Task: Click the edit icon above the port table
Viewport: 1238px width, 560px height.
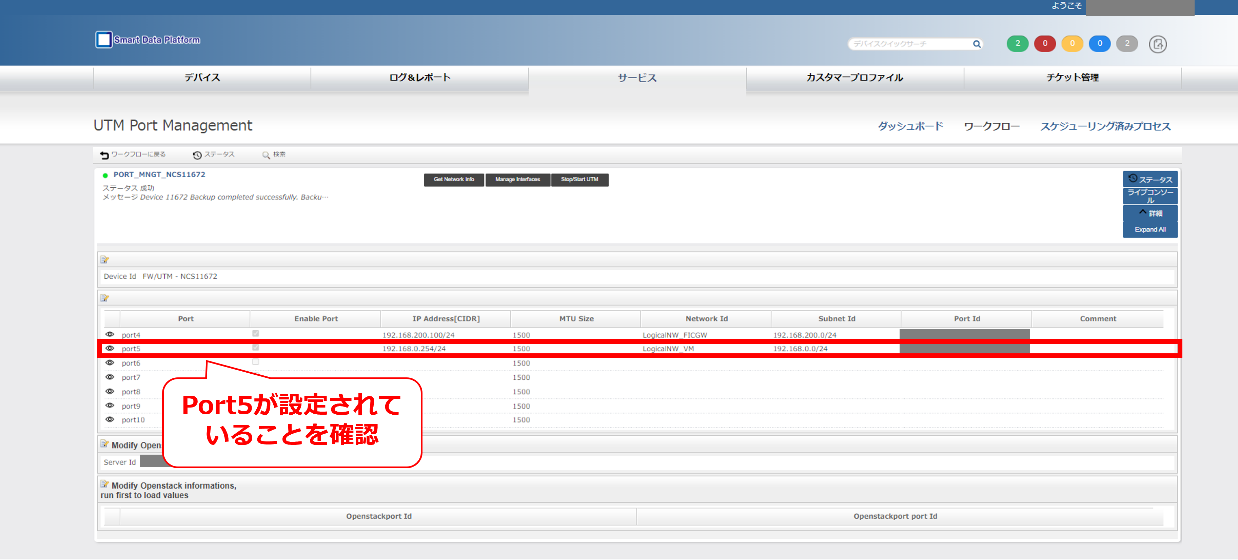Action: point(105,298)
